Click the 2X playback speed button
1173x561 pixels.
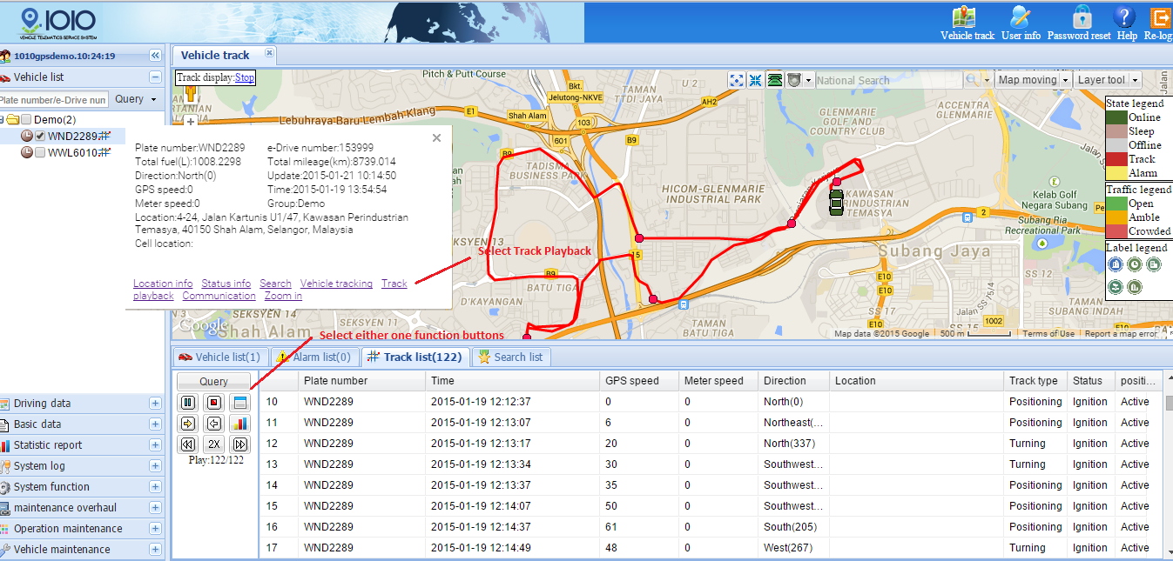coord(214,444)
